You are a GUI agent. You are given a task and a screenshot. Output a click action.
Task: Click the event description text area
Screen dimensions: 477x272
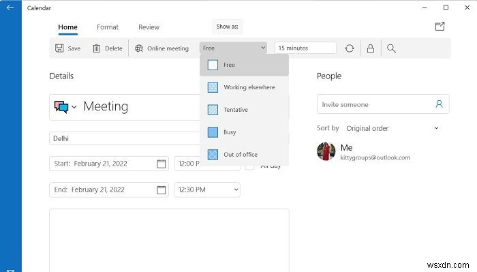tap(169, 240)
